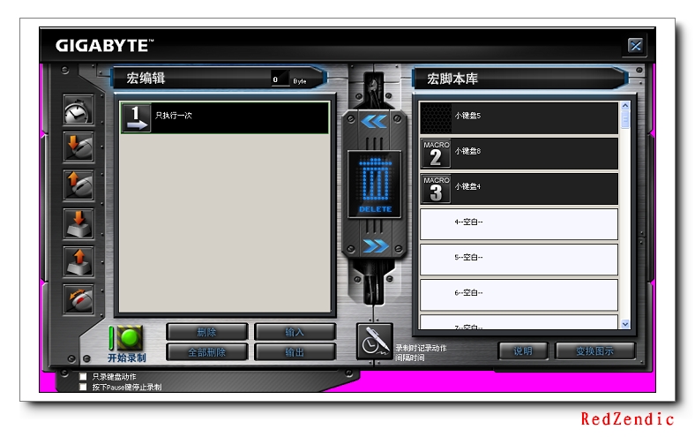Select 小键盘5 macro entry text

click(x=467, y=116)
